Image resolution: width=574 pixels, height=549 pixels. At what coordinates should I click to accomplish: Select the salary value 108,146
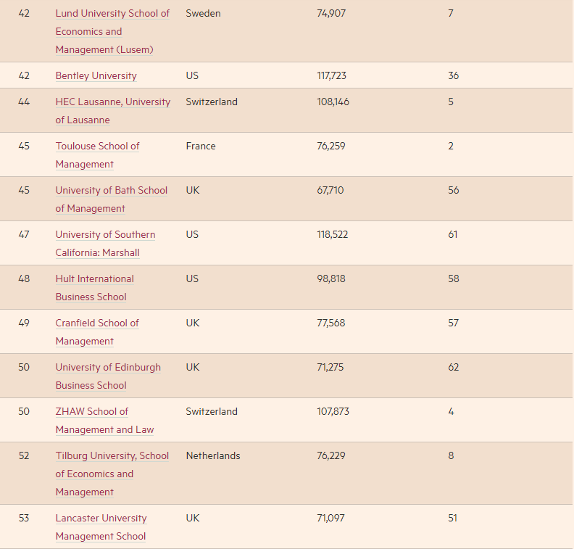pyautogui.click(x=333, y=102)
